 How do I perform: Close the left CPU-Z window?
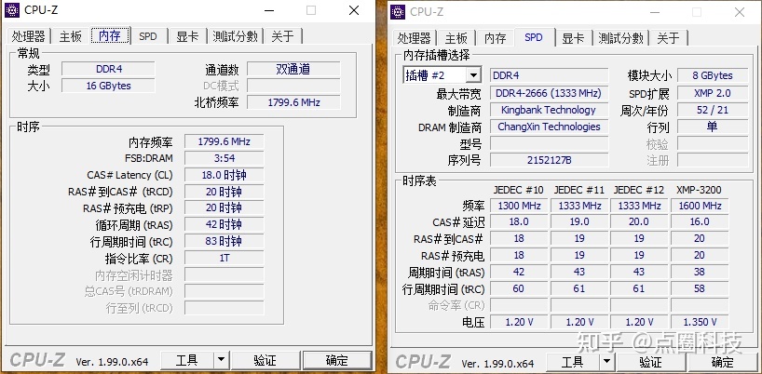coord(354,10)
